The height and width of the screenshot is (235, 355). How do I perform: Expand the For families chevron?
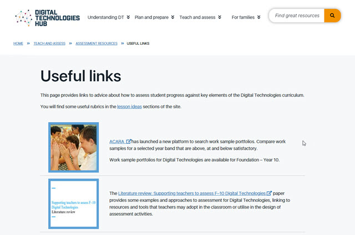259,17
